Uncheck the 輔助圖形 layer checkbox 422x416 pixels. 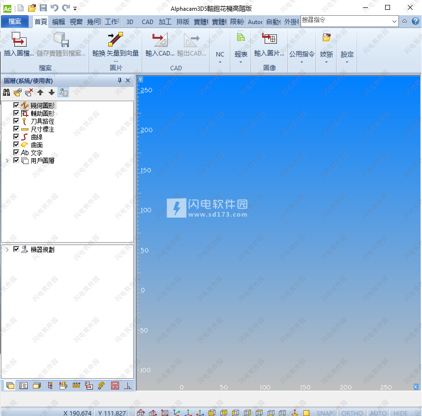point(16,113)
